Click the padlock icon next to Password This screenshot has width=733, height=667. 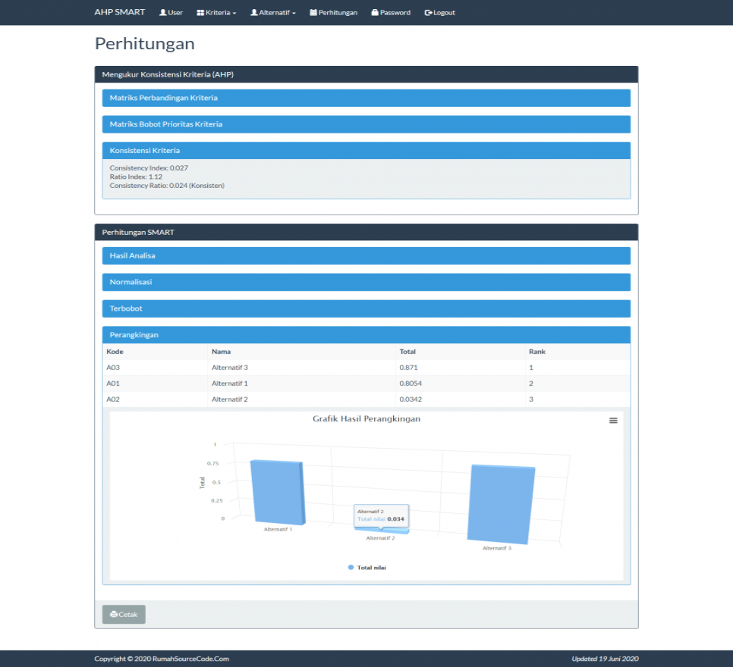pos(373,12)
